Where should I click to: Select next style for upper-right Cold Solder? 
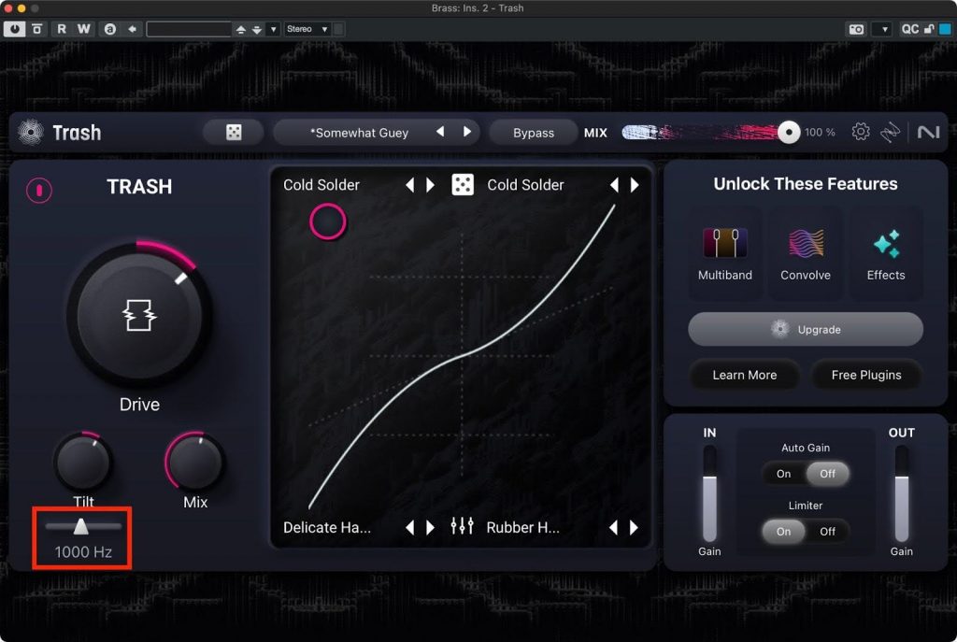[x=635, y=185]
